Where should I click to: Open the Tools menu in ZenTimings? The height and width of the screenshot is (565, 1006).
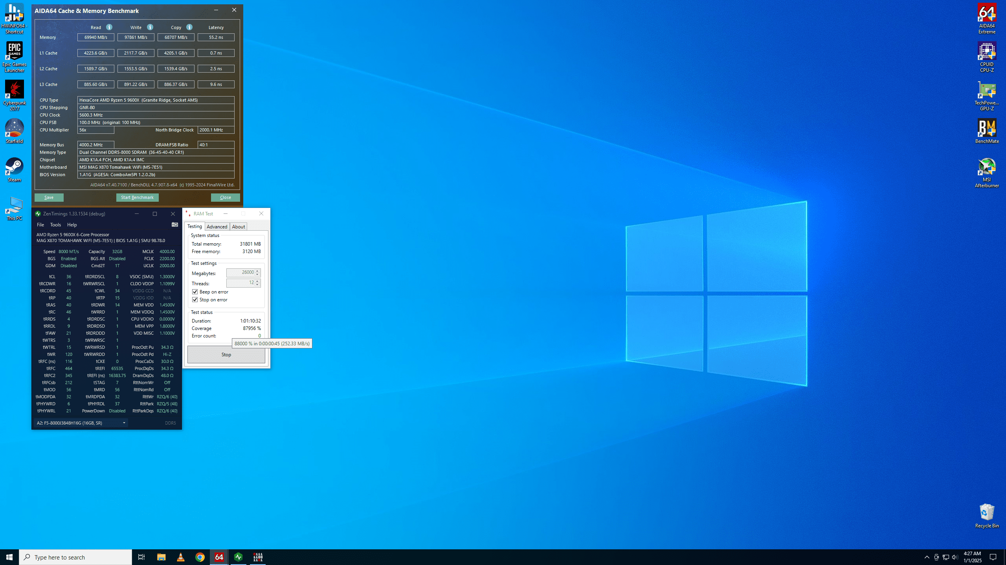pyautogui.click(x=55, y=224)
